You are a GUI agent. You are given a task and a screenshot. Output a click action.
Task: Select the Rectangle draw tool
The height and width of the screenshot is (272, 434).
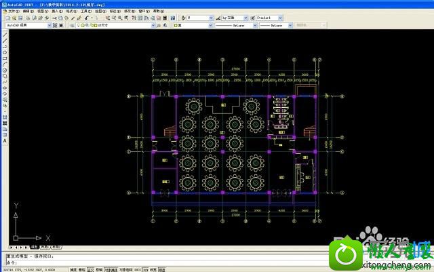tap(5, 58)
